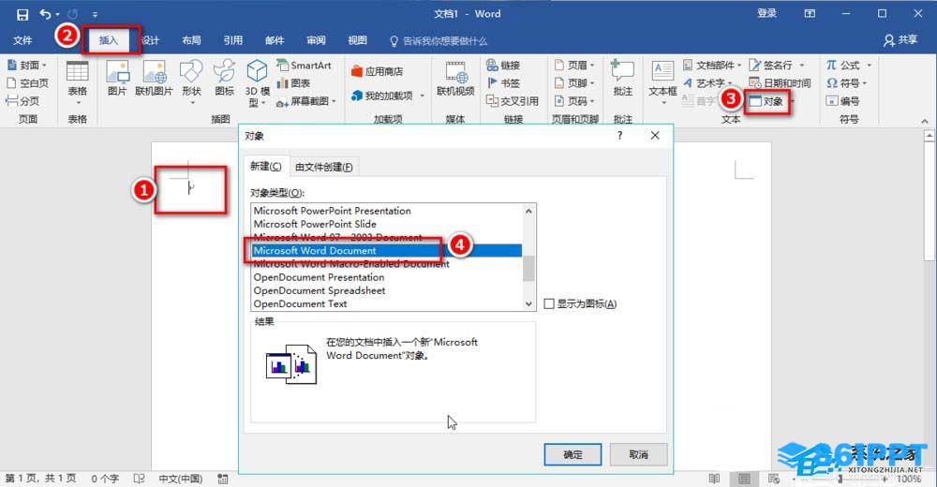
Task: Add a bookmark (书签)
Action: click(503, 83)
